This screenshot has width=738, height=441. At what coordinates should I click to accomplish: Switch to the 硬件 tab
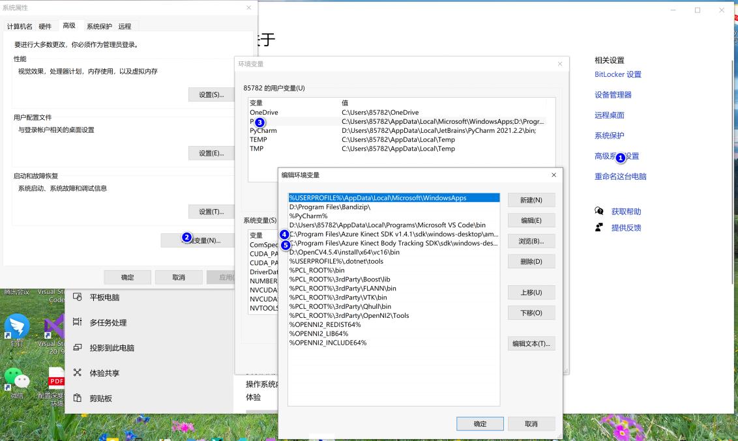[x=45, y=26]
